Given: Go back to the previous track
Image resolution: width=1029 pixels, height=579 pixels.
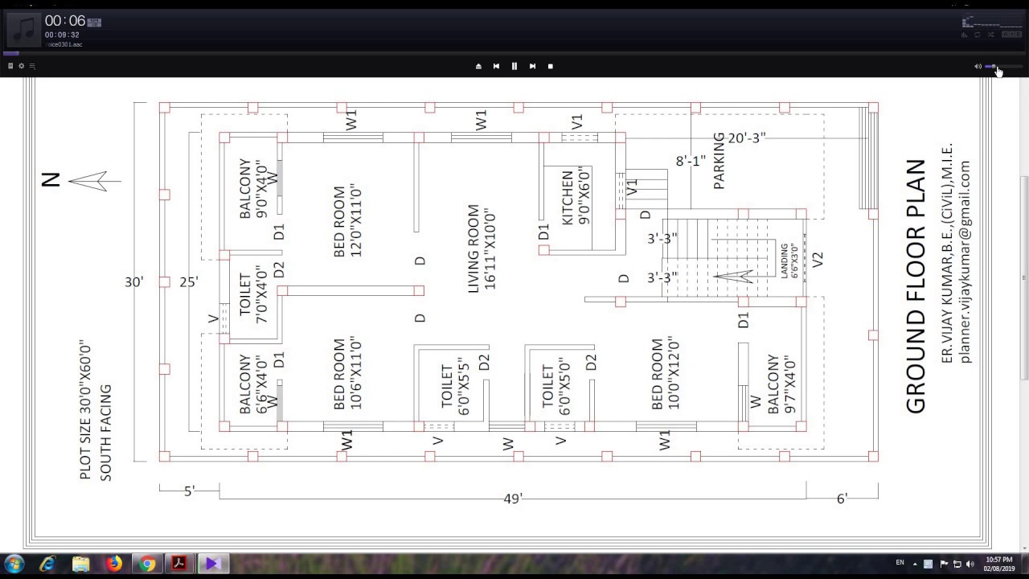Looking at the screenshot, I should point(496,66).
